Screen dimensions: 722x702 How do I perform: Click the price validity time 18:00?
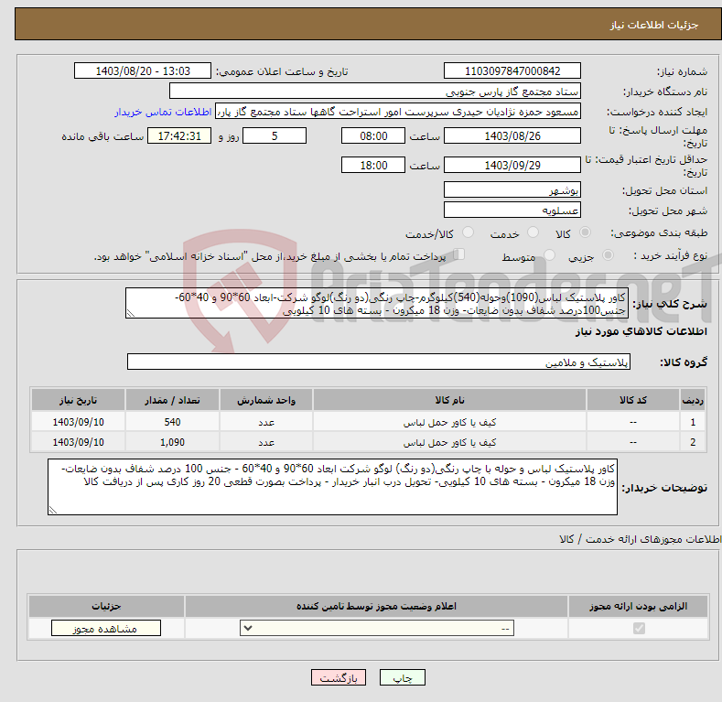373,165
